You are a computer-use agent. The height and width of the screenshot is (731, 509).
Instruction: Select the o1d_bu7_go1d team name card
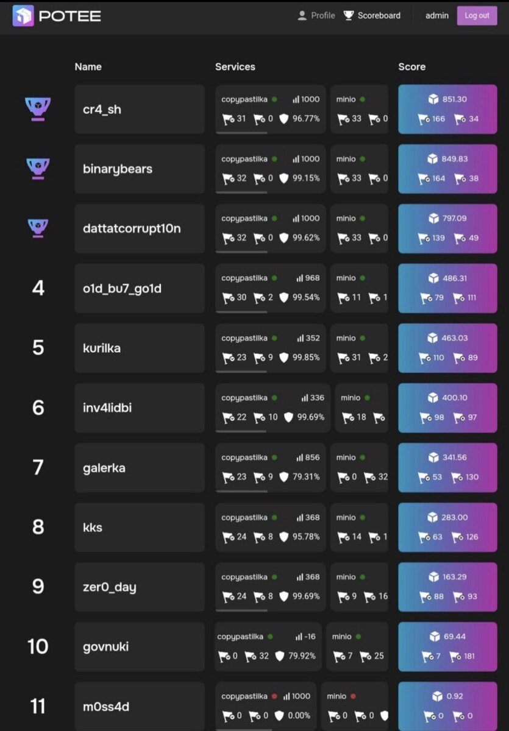coord(140,288)
